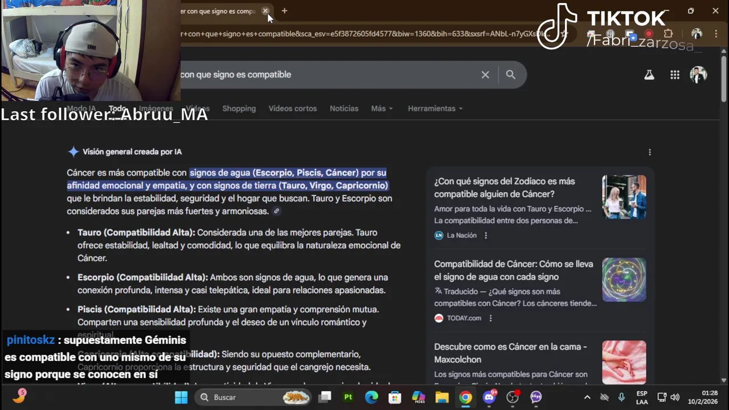The width and height of the screenshot is (729, 410).
Task: Open Task View on taskbar
Action: click(325, 397)
